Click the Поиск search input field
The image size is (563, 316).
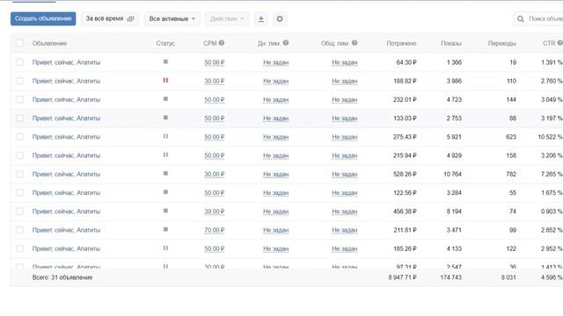[538, 18]
